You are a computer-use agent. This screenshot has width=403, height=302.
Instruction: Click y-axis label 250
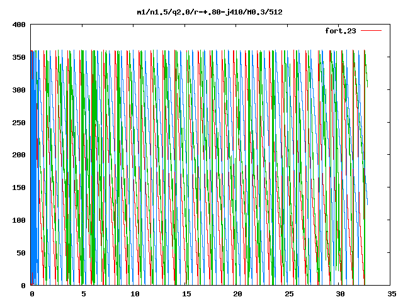[x=19, y=123]
